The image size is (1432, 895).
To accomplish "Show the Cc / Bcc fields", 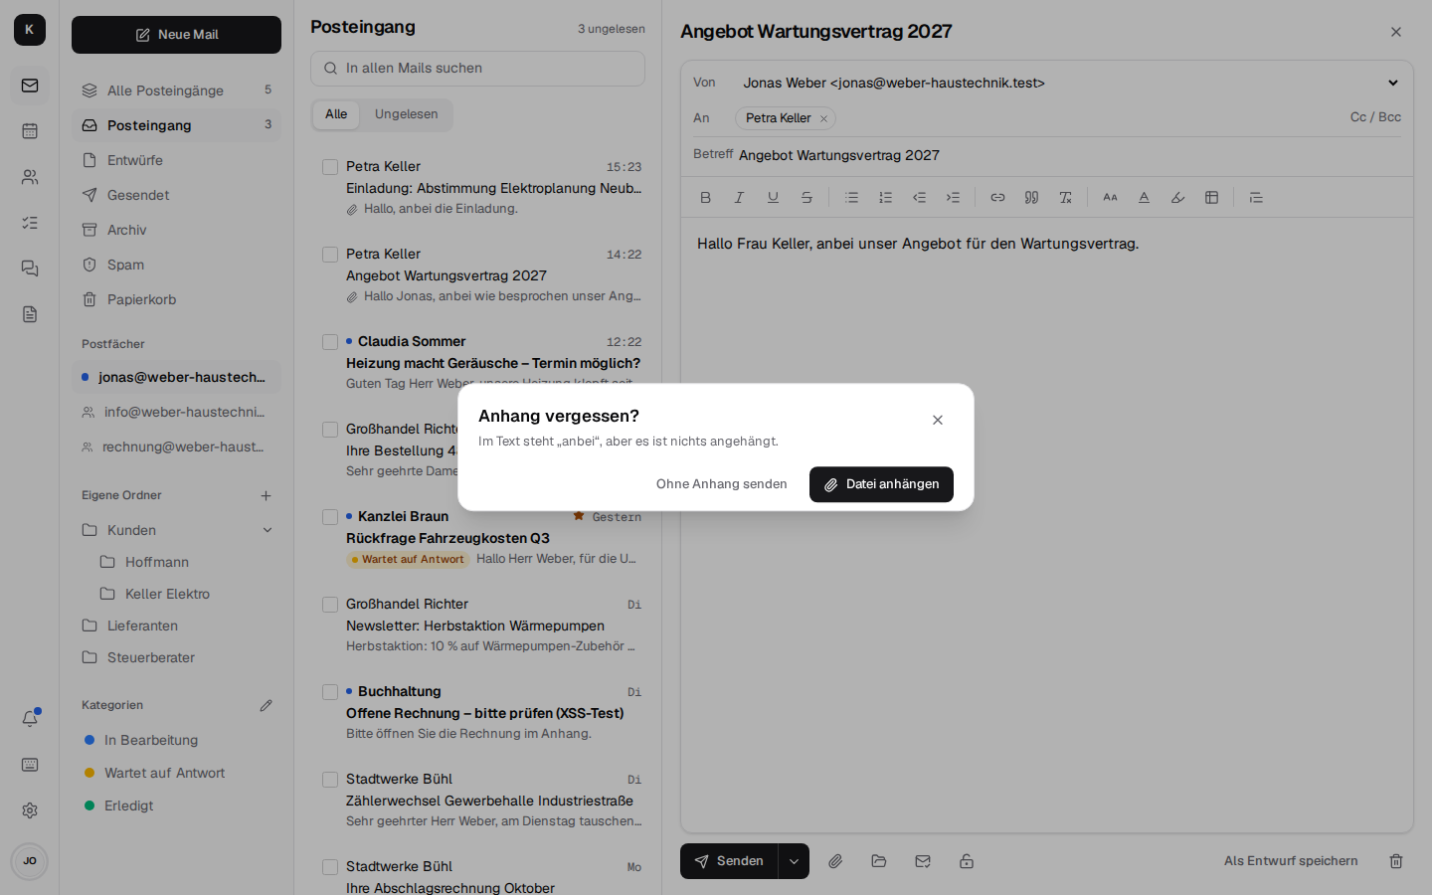I will (x=1375, y=117).
